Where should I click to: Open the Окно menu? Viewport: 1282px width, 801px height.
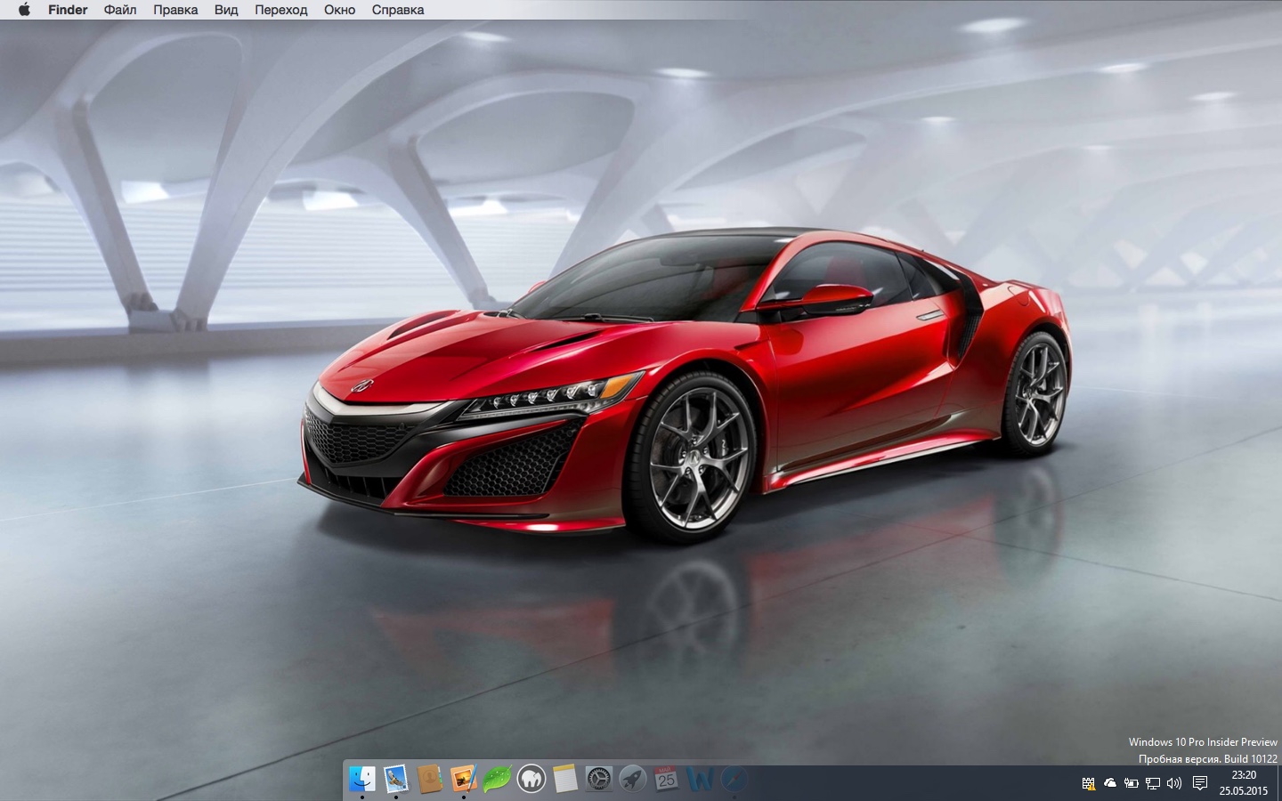click(x=340, y=10)
